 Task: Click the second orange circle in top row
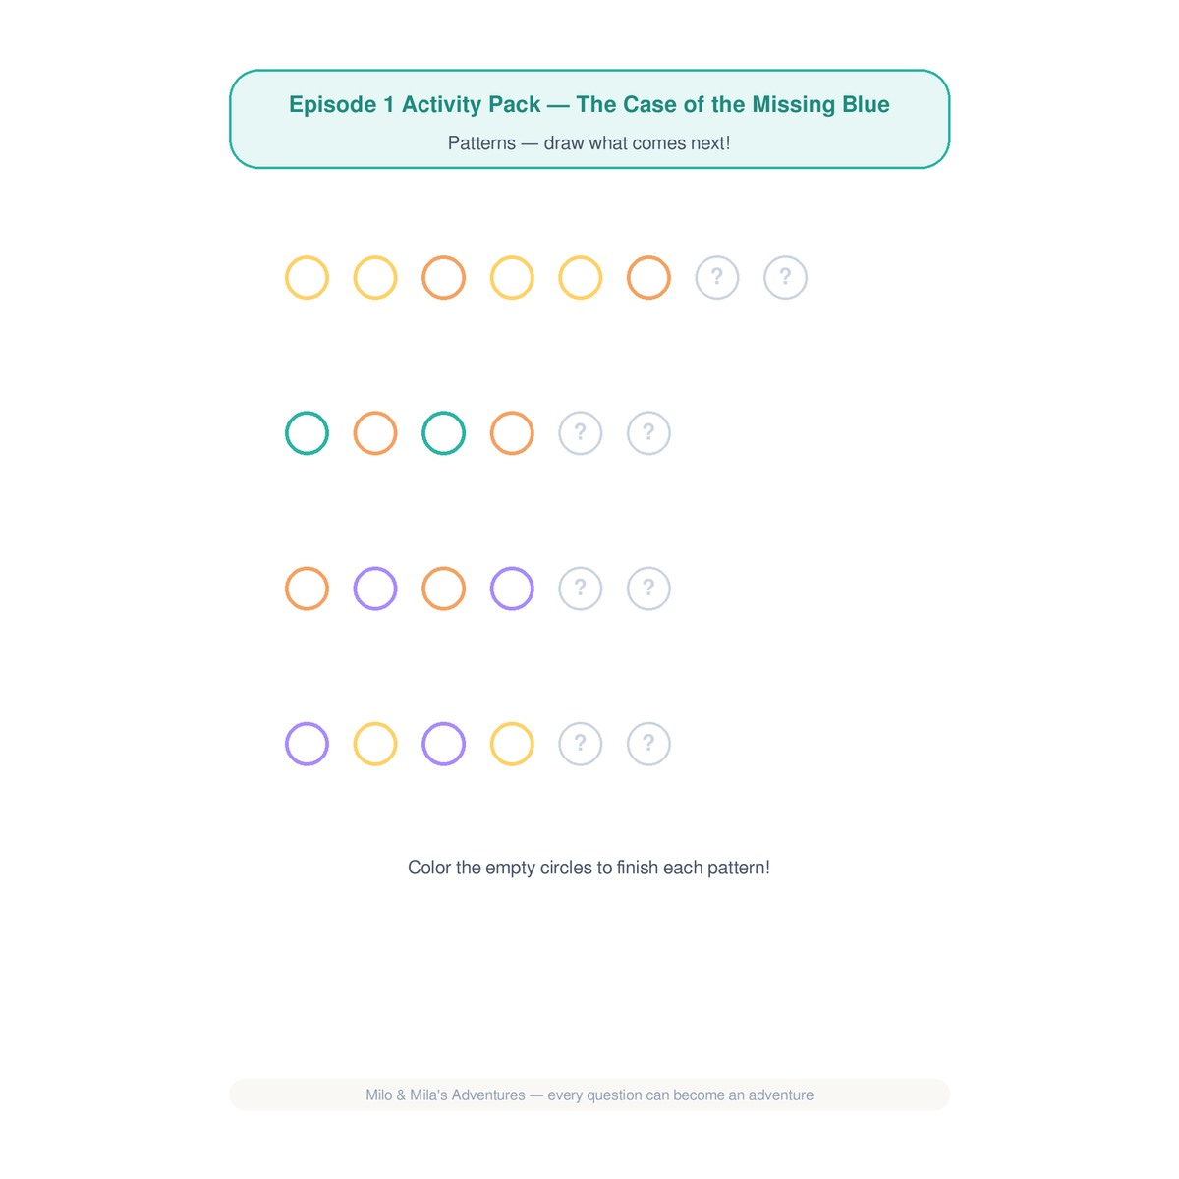pyautogui.click(x=648, y=278)
